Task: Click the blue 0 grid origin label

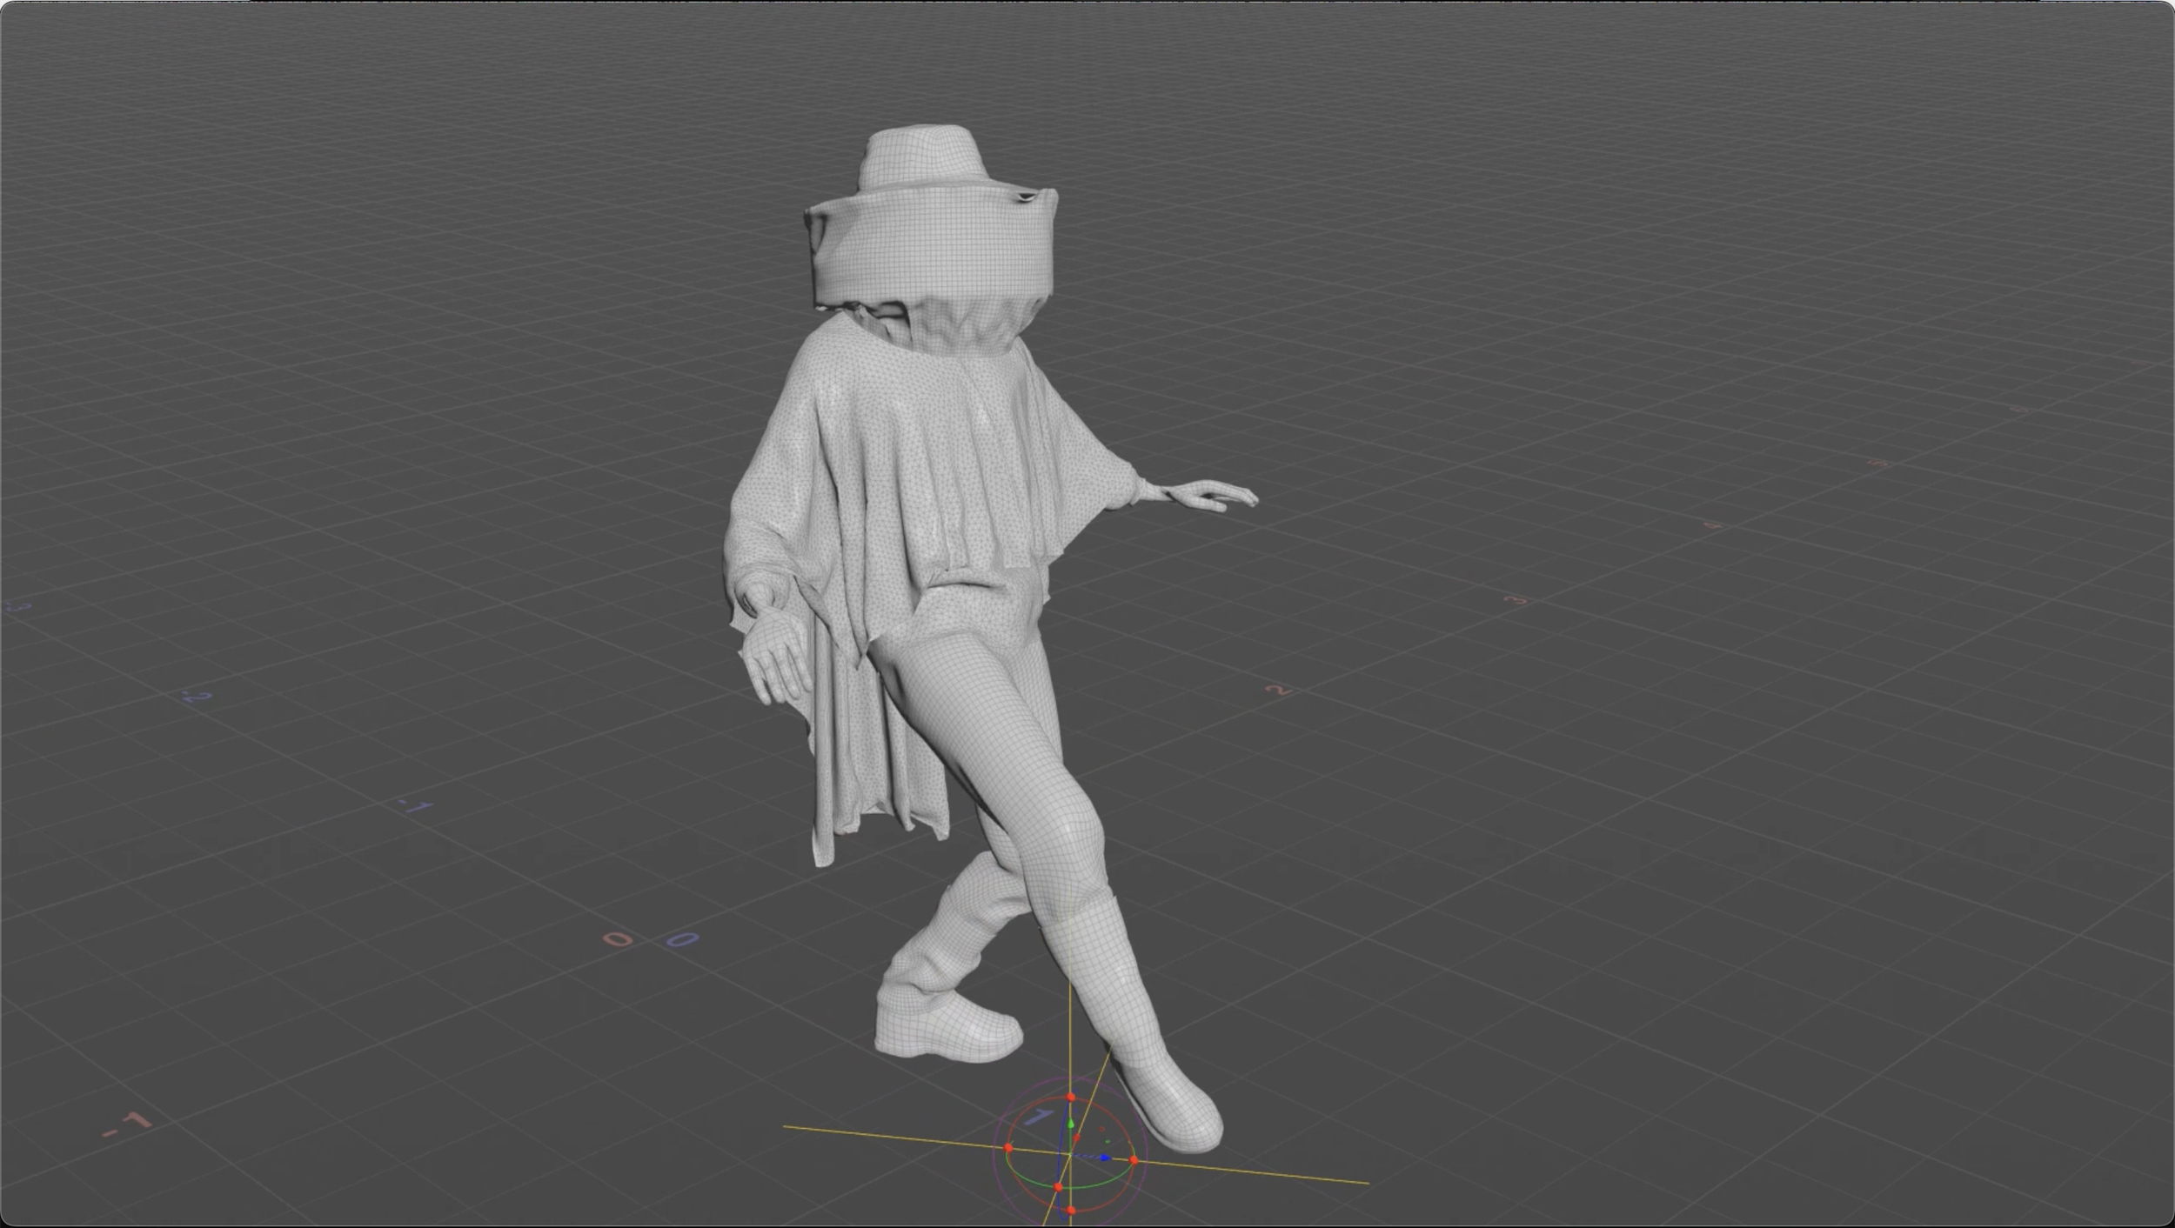Action: point(681,939)
